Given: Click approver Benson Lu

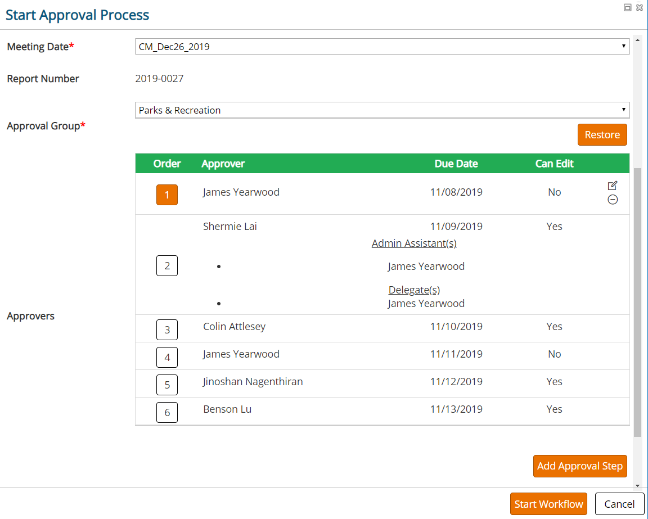Looking at the screenshot, I should 227,409.
